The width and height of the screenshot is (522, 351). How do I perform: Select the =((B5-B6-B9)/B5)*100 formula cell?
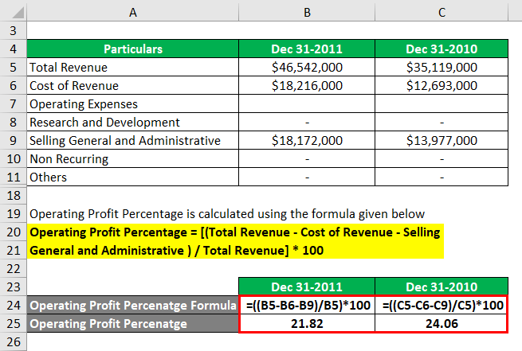click(307, 305)
